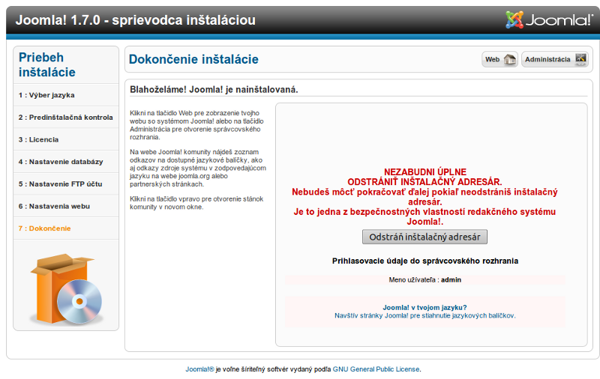Viewport: 600px width, 379px height.
Task: Click the Joomla! logo in header
Action: tap(549, 20)
